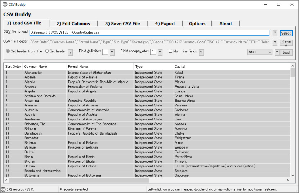Click horizontal scrollbar right arrow
Screen dimensions: 299x193
click(288, 180)
